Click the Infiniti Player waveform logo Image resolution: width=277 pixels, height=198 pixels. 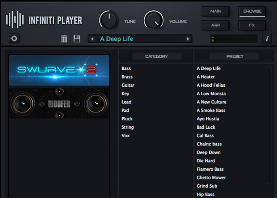click(x=15, y=19)
